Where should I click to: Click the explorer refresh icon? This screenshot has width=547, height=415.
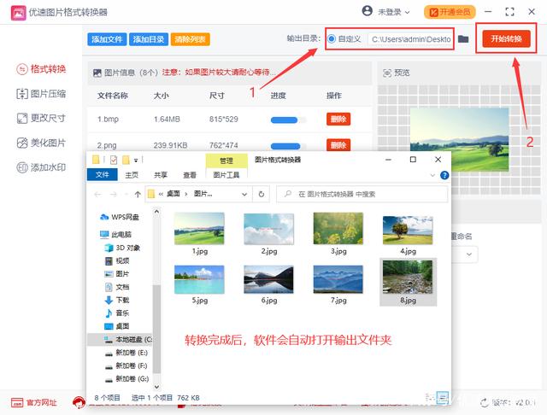click(x=262, y=194)
